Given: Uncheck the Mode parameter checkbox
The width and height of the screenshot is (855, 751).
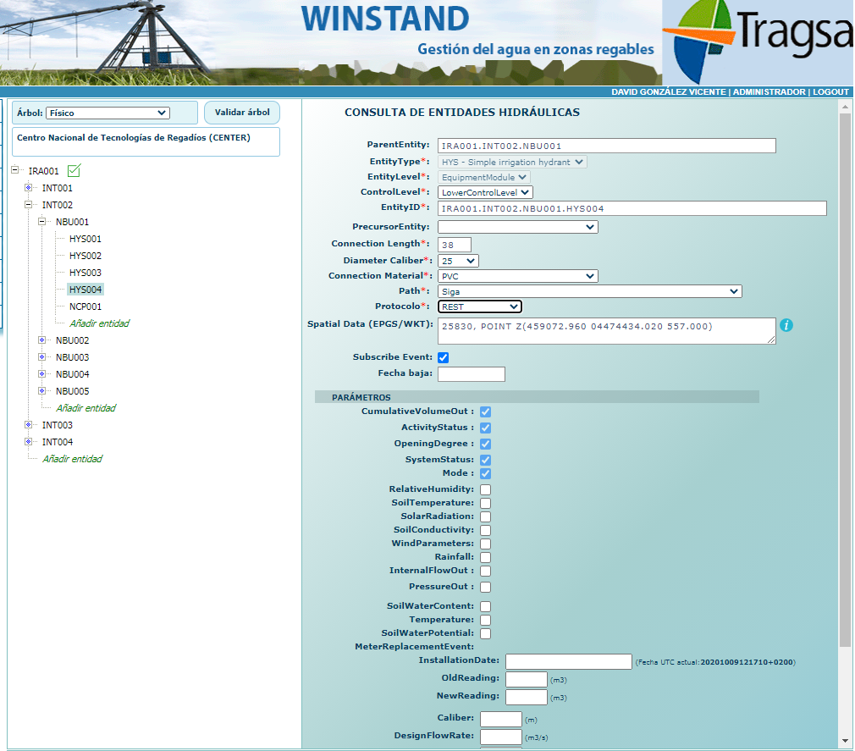Looking at the screenshot, I should click(485, 473).
